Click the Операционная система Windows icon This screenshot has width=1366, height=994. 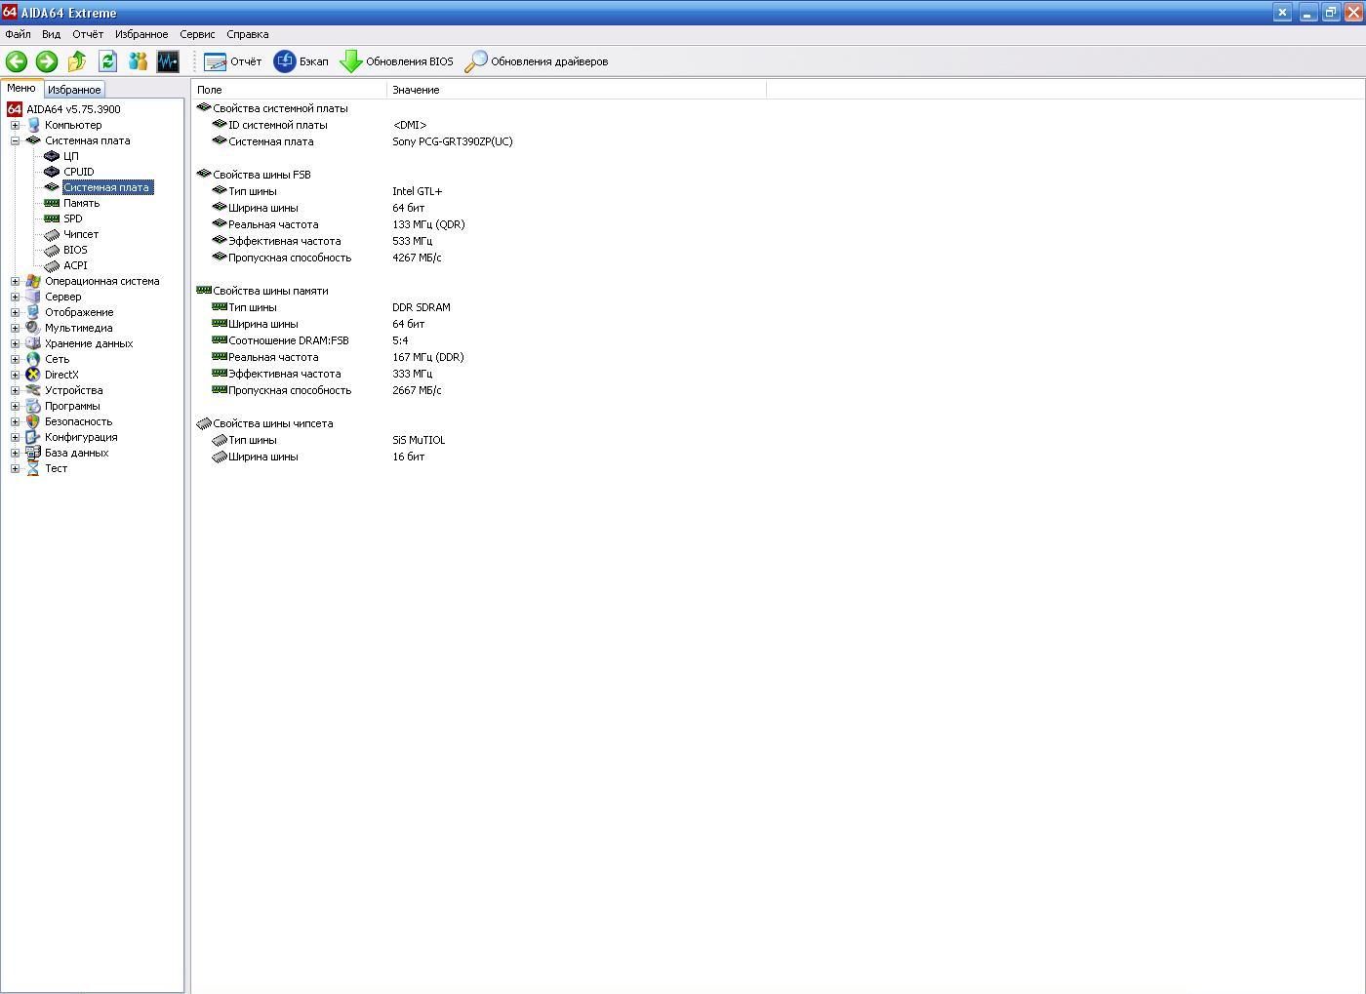click(x=33, y=281)
